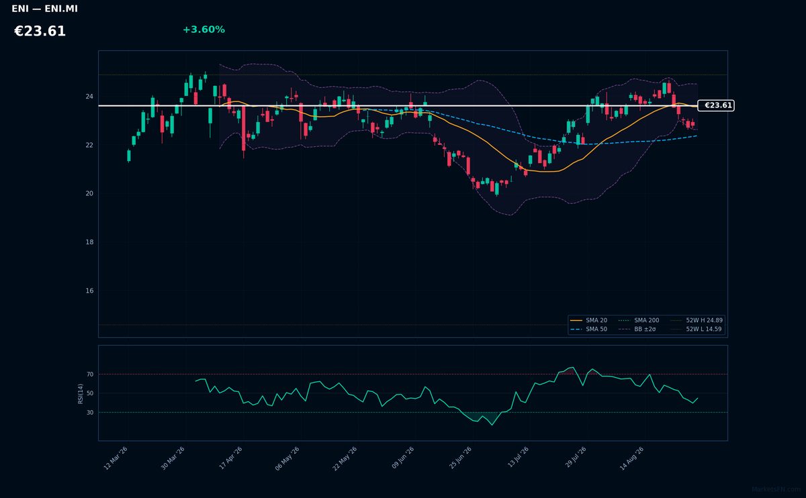Select BB ±2σ legend entry
This screenshot has width=806, height=498.
click(637, 330)
